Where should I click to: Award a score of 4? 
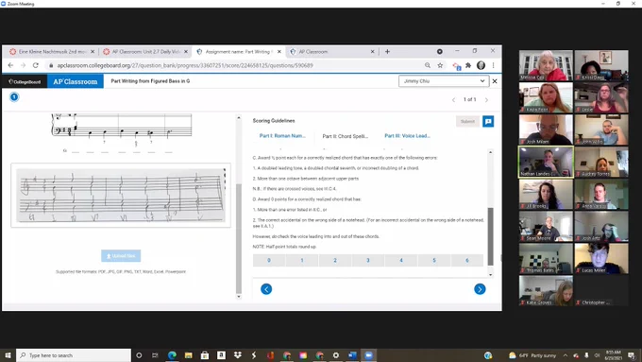[x=401, y=260]
